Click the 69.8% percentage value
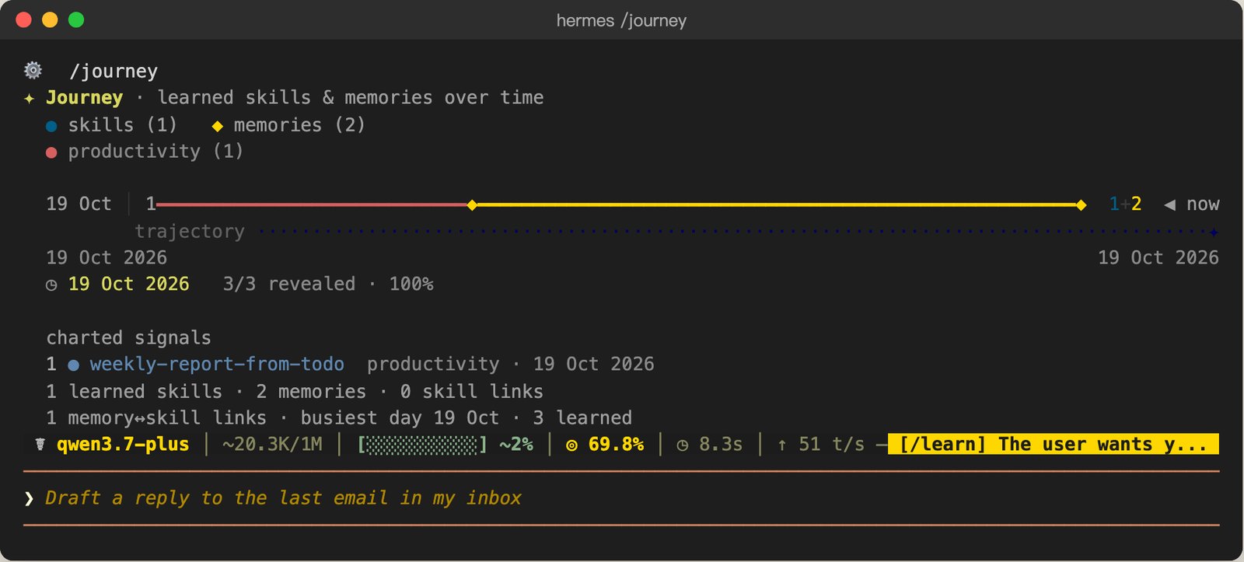Viewport: 1244px width, 562px height. coord(616,445)
